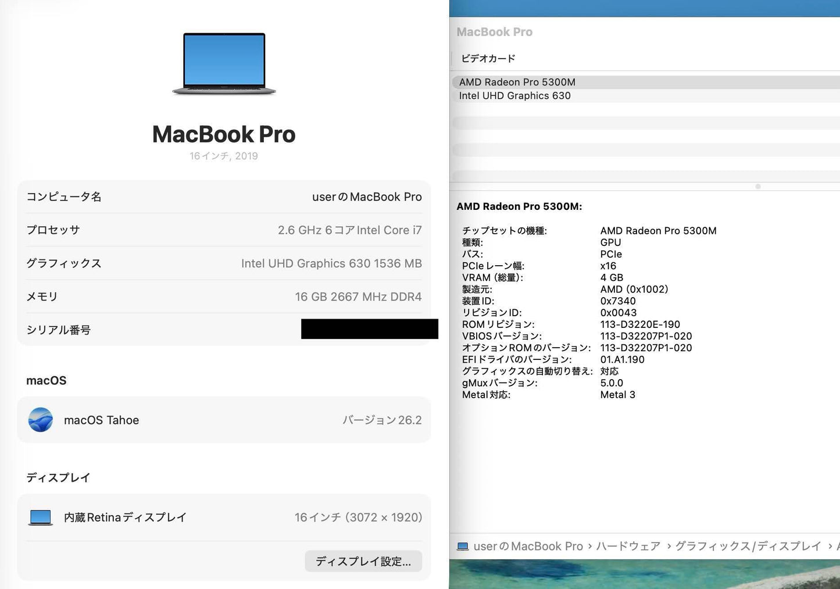Click the 装置ID value 0x7340
Viewport: 840px width, 589px height.
pos(618,301)
